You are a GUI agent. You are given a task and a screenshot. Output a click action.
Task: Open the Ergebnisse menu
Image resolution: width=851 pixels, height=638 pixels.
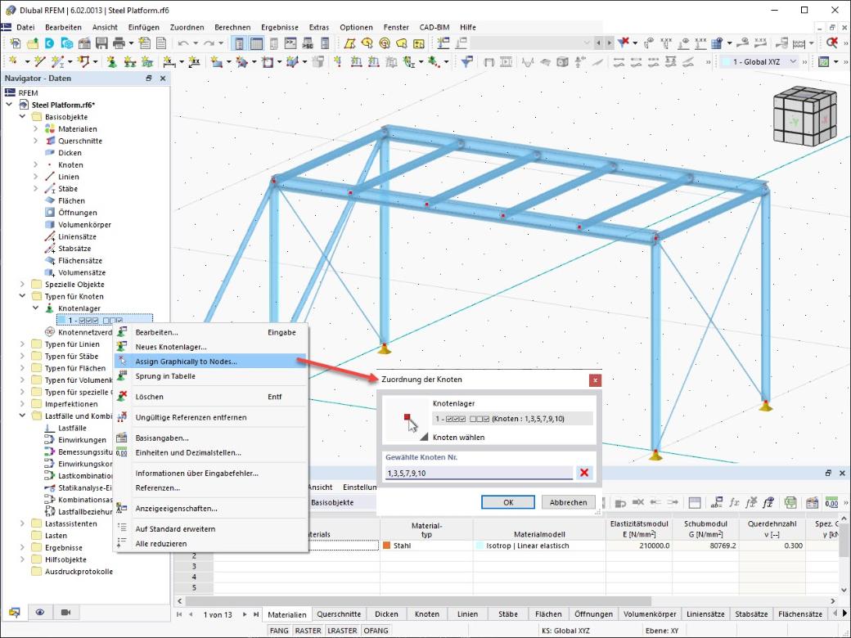(x=280, y=27)
